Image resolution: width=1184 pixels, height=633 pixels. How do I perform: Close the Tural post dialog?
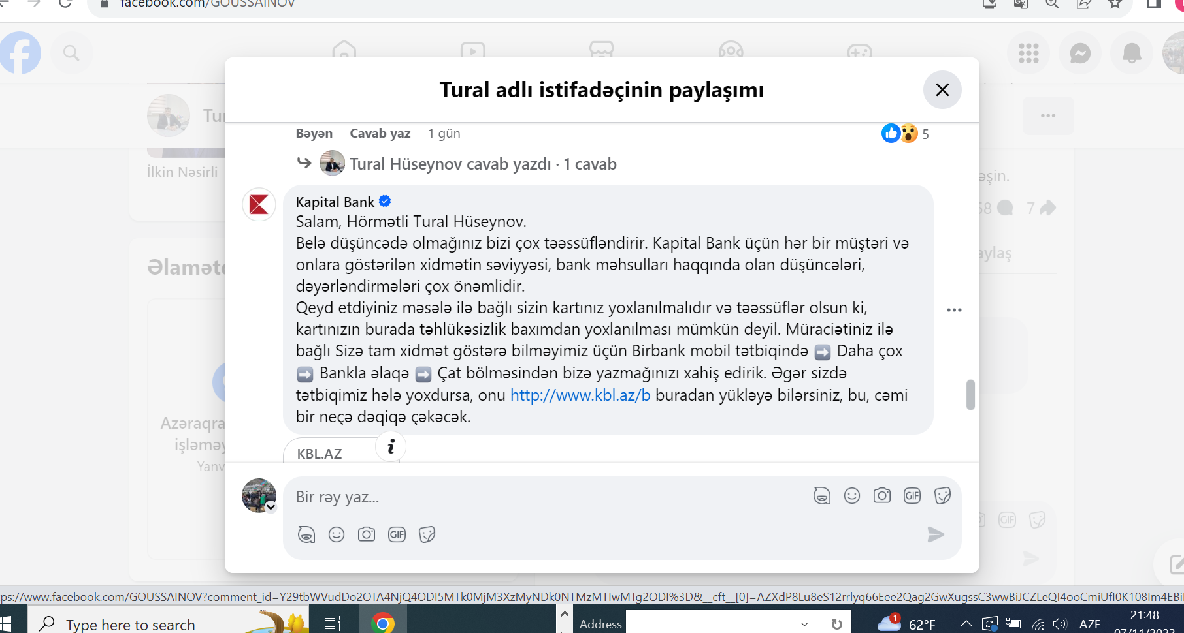tap(942, 90)
